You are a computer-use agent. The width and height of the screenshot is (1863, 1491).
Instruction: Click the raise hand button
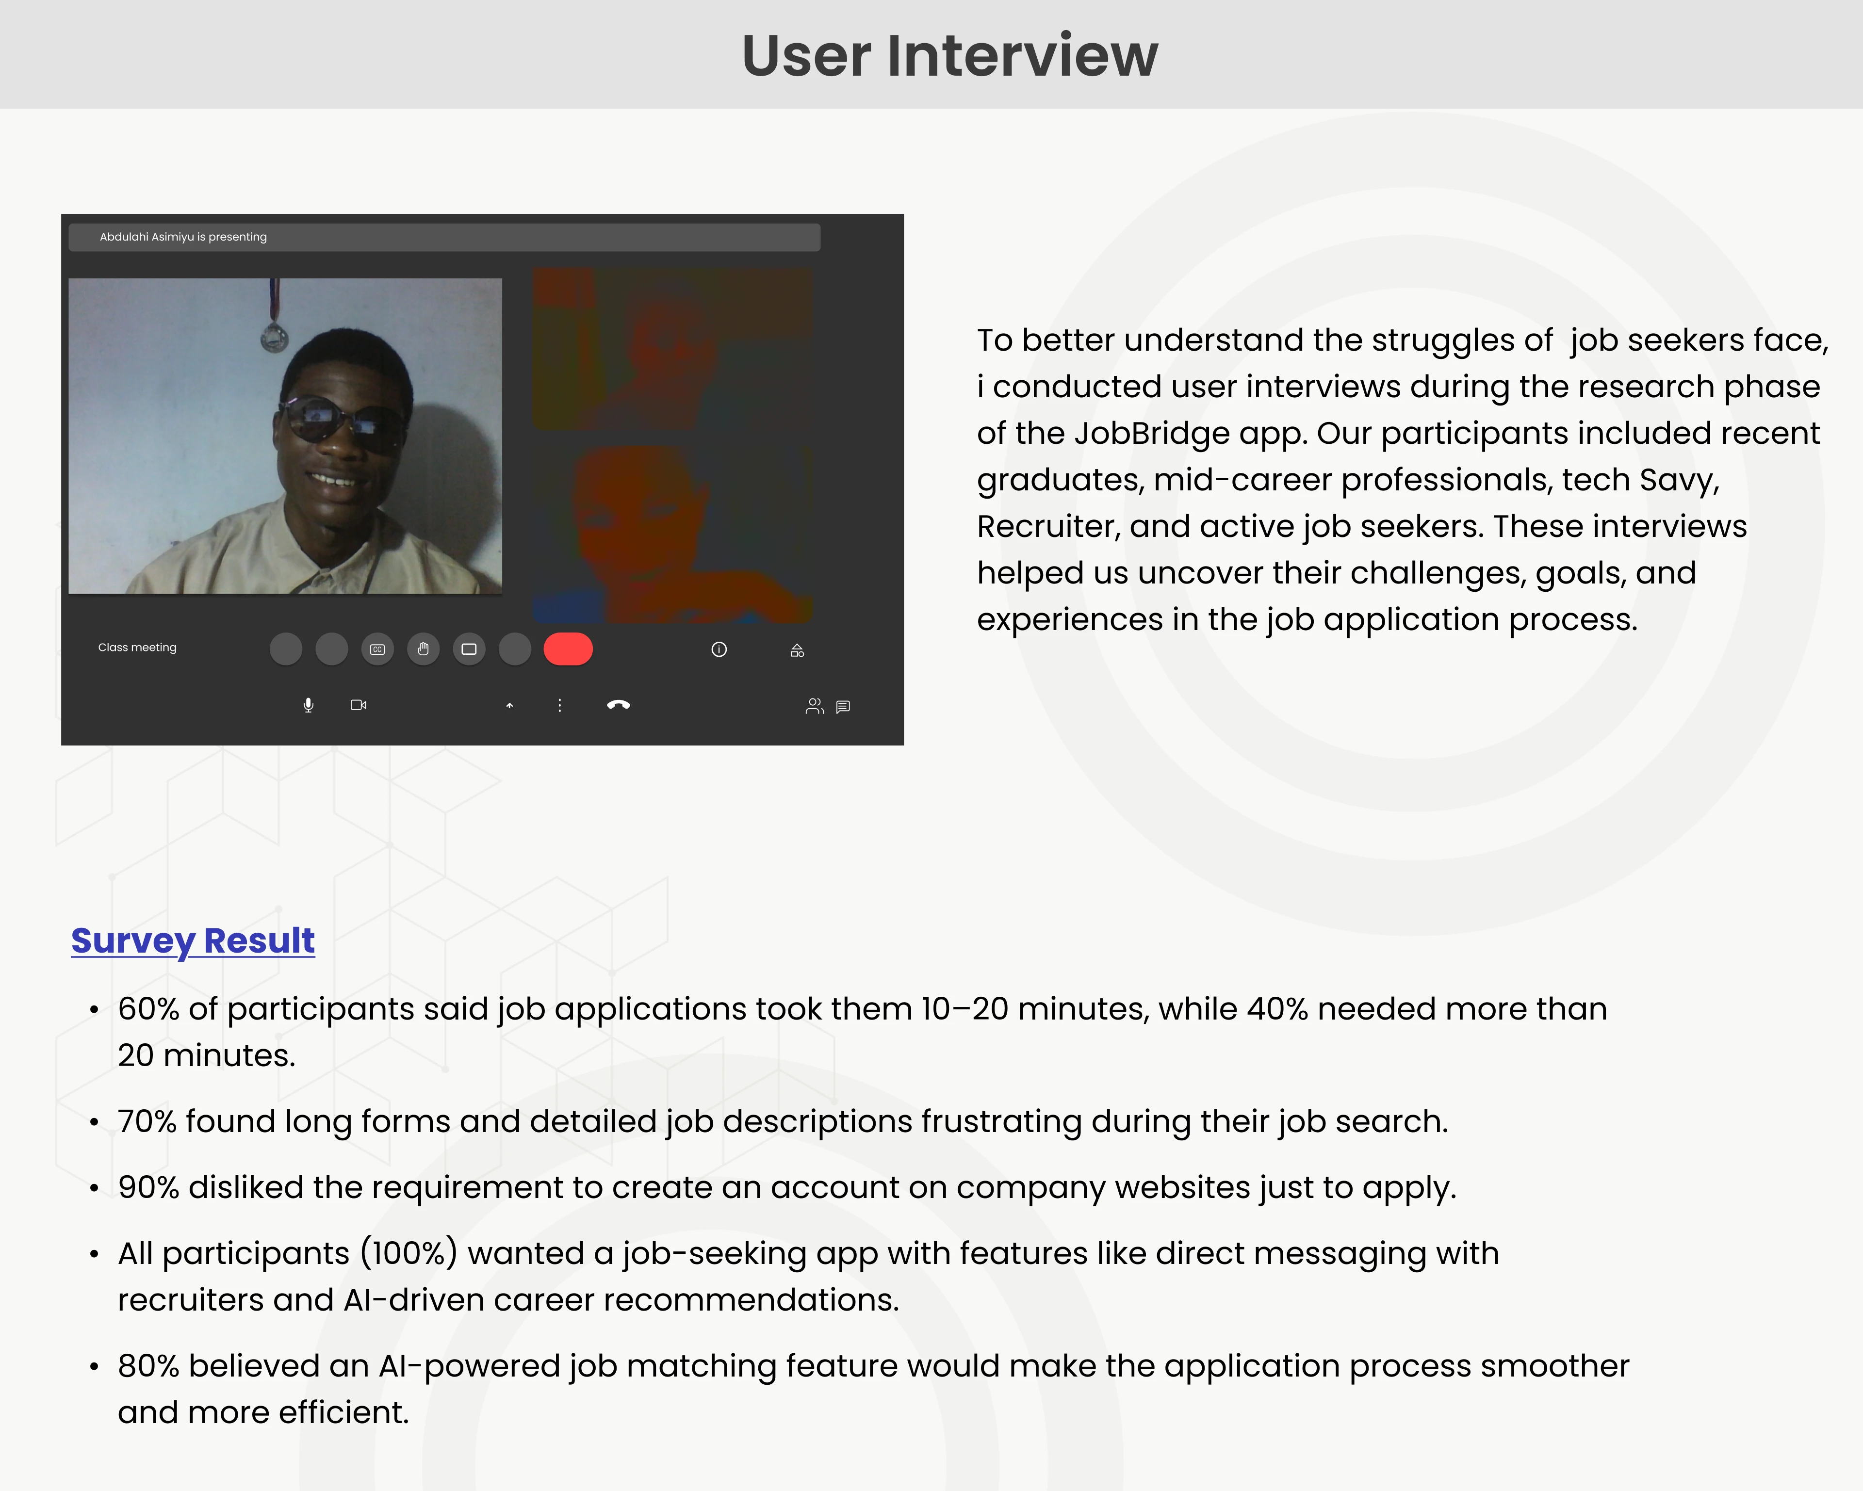click(424, 649)
